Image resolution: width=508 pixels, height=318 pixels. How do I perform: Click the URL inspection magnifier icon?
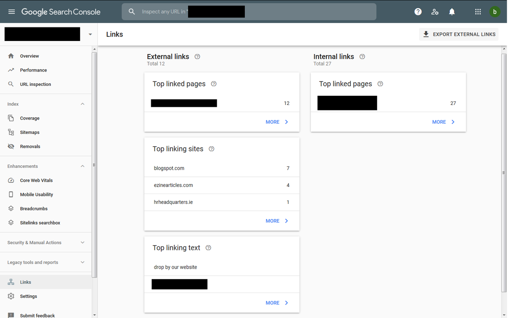11,84
